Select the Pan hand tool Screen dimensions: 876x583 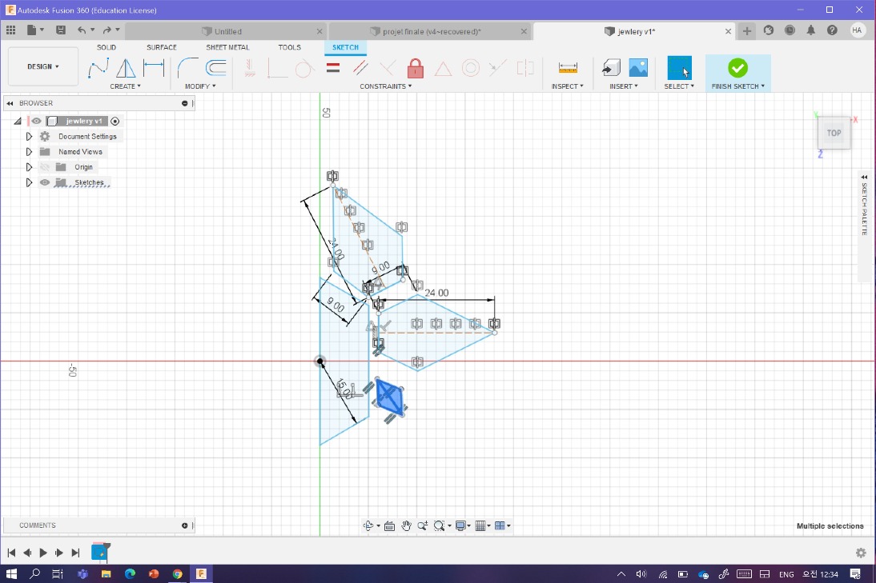(x=406, y=525)
